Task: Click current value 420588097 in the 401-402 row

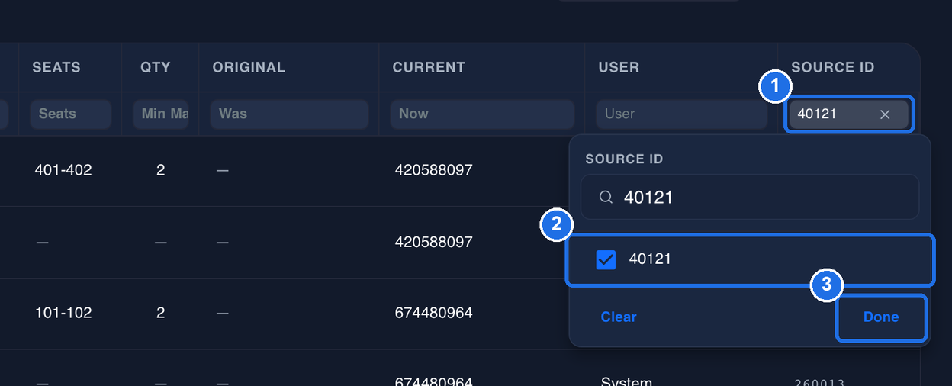Action: coord(434,170)
